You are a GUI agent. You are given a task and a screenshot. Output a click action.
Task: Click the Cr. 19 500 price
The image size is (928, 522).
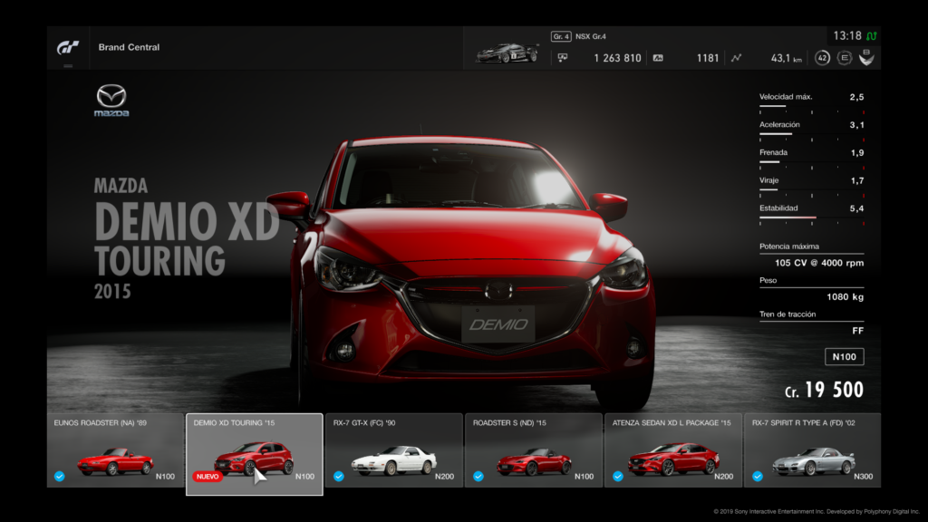(824, 391)
